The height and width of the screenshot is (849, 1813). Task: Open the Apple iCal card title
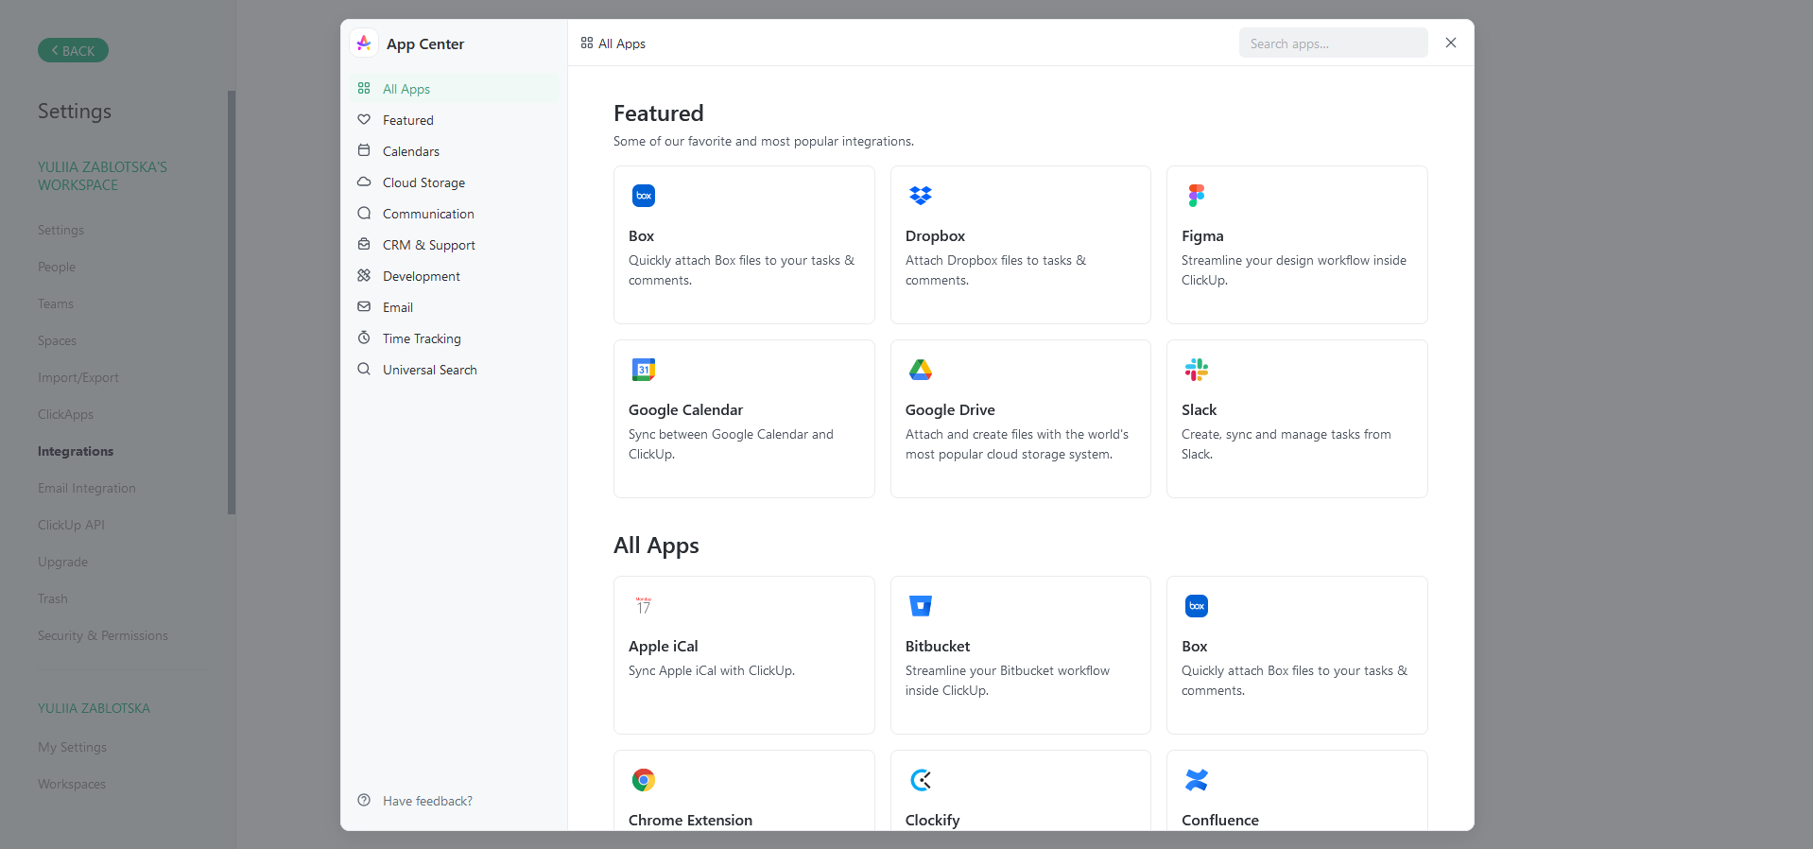(x=663, y=647)
